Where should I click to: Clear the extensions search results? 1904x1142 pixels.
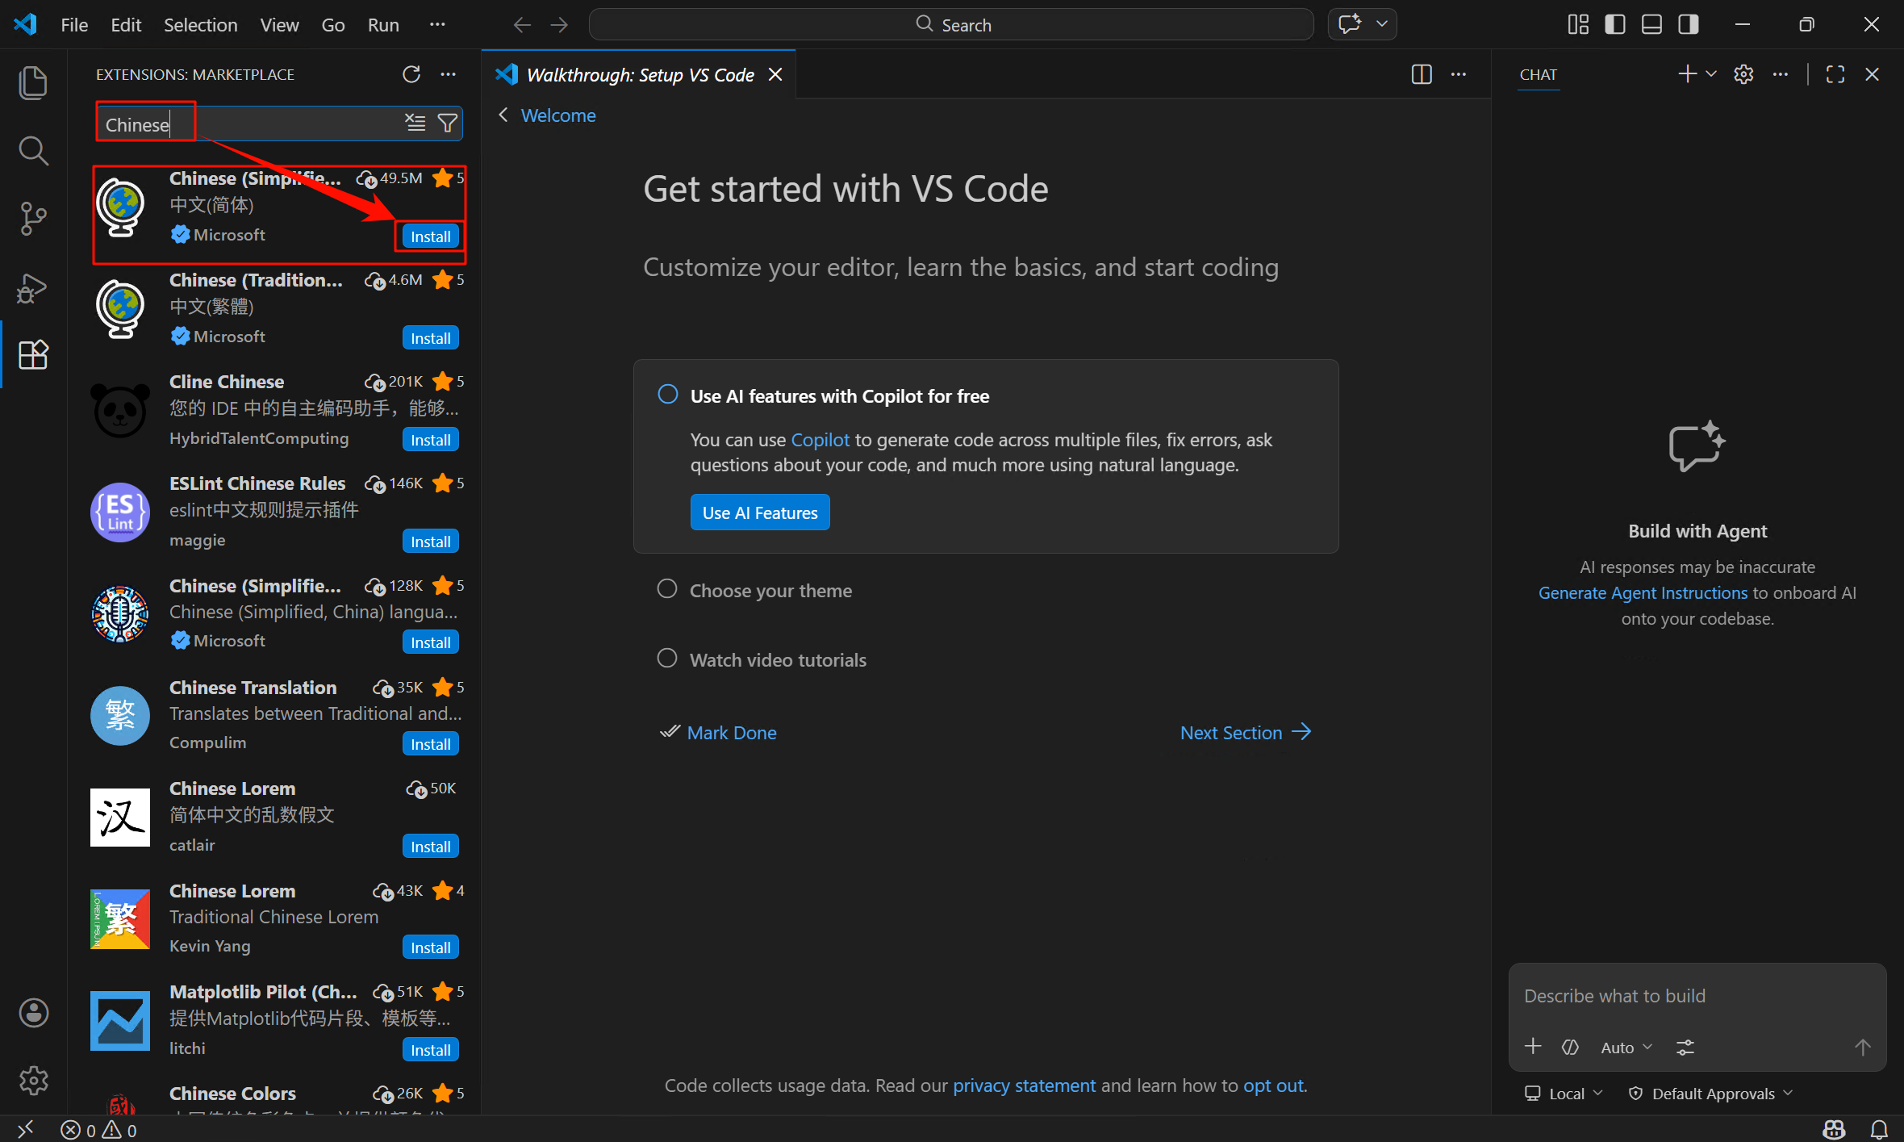(x=415, y=123)
